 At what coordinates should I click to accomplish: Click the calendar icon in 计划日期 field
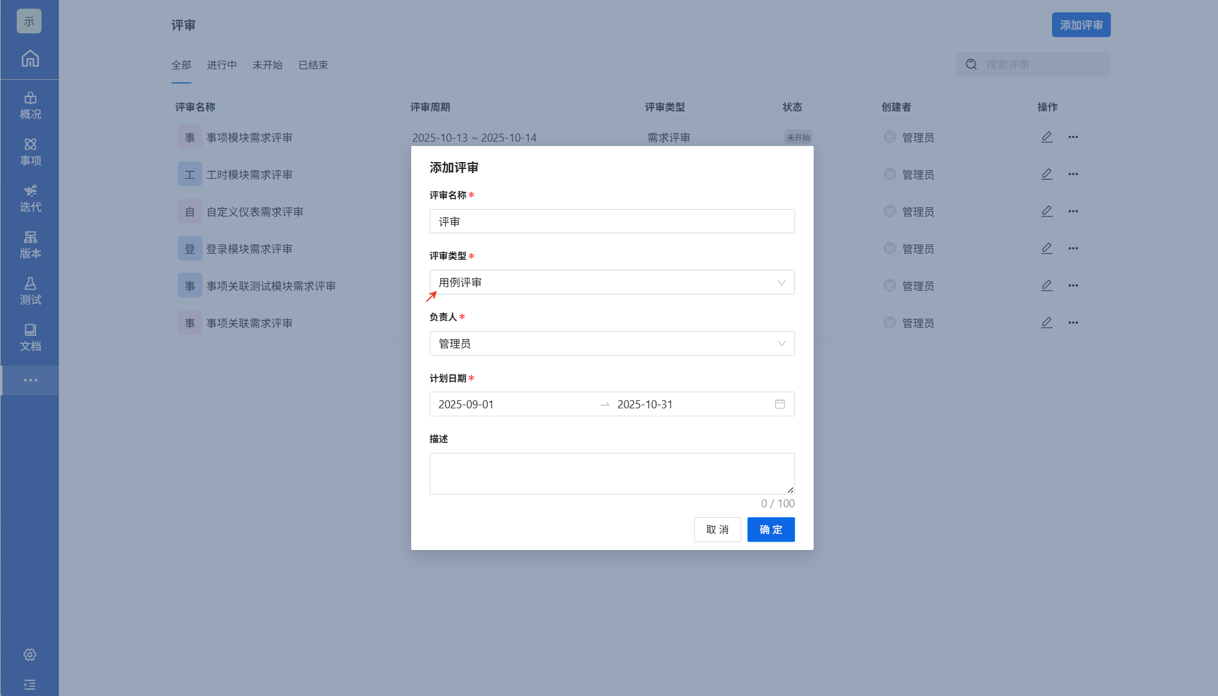780,404
